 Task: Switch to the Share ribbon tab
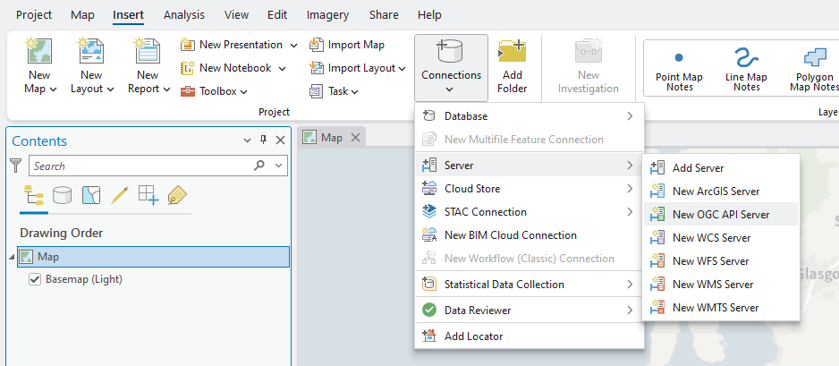point(384,15)
